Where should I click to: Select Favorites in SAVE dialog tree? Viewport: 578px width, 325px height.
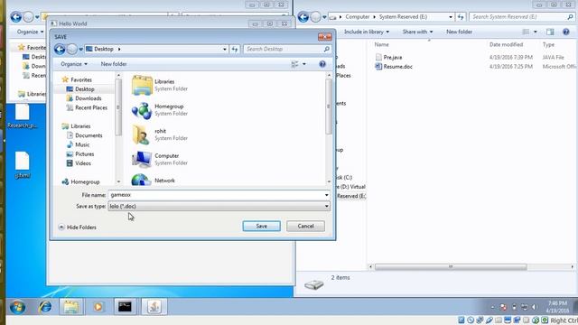77,79
